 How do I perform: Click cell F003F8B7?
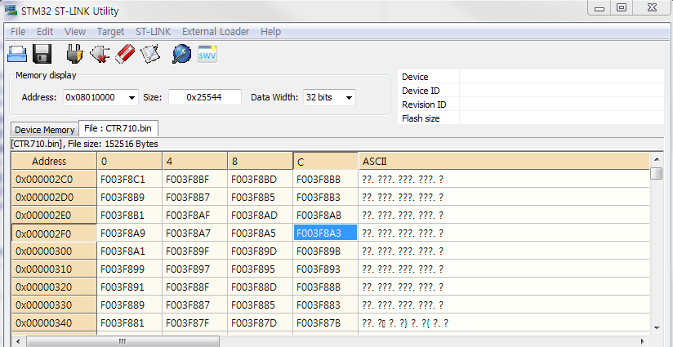[195, 198]
